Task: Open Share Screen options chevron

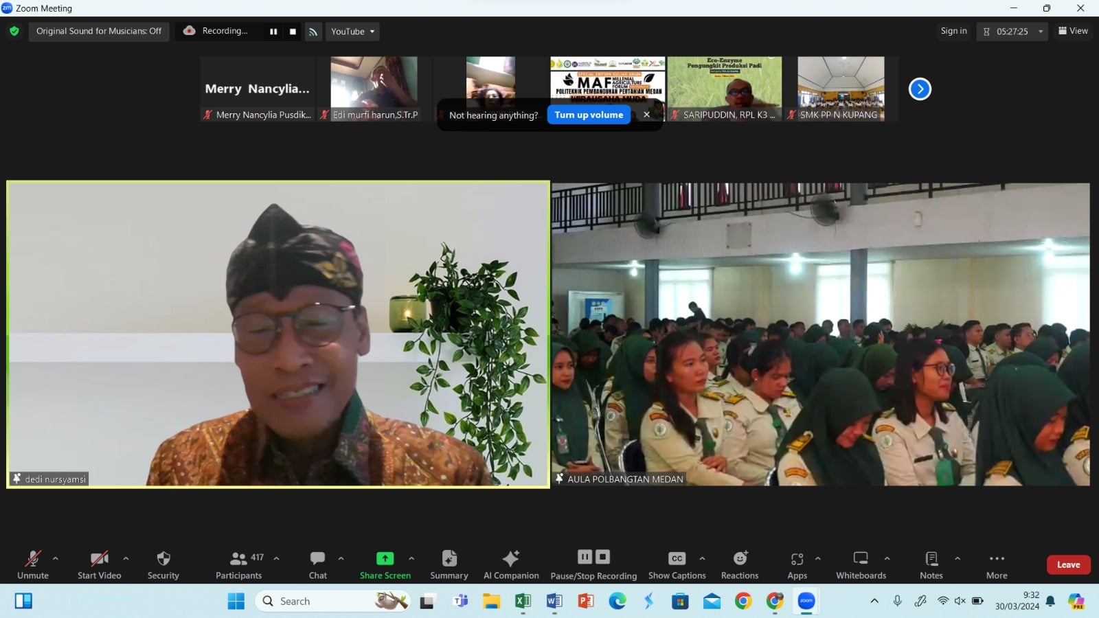Action: click(x=411, y=558)
